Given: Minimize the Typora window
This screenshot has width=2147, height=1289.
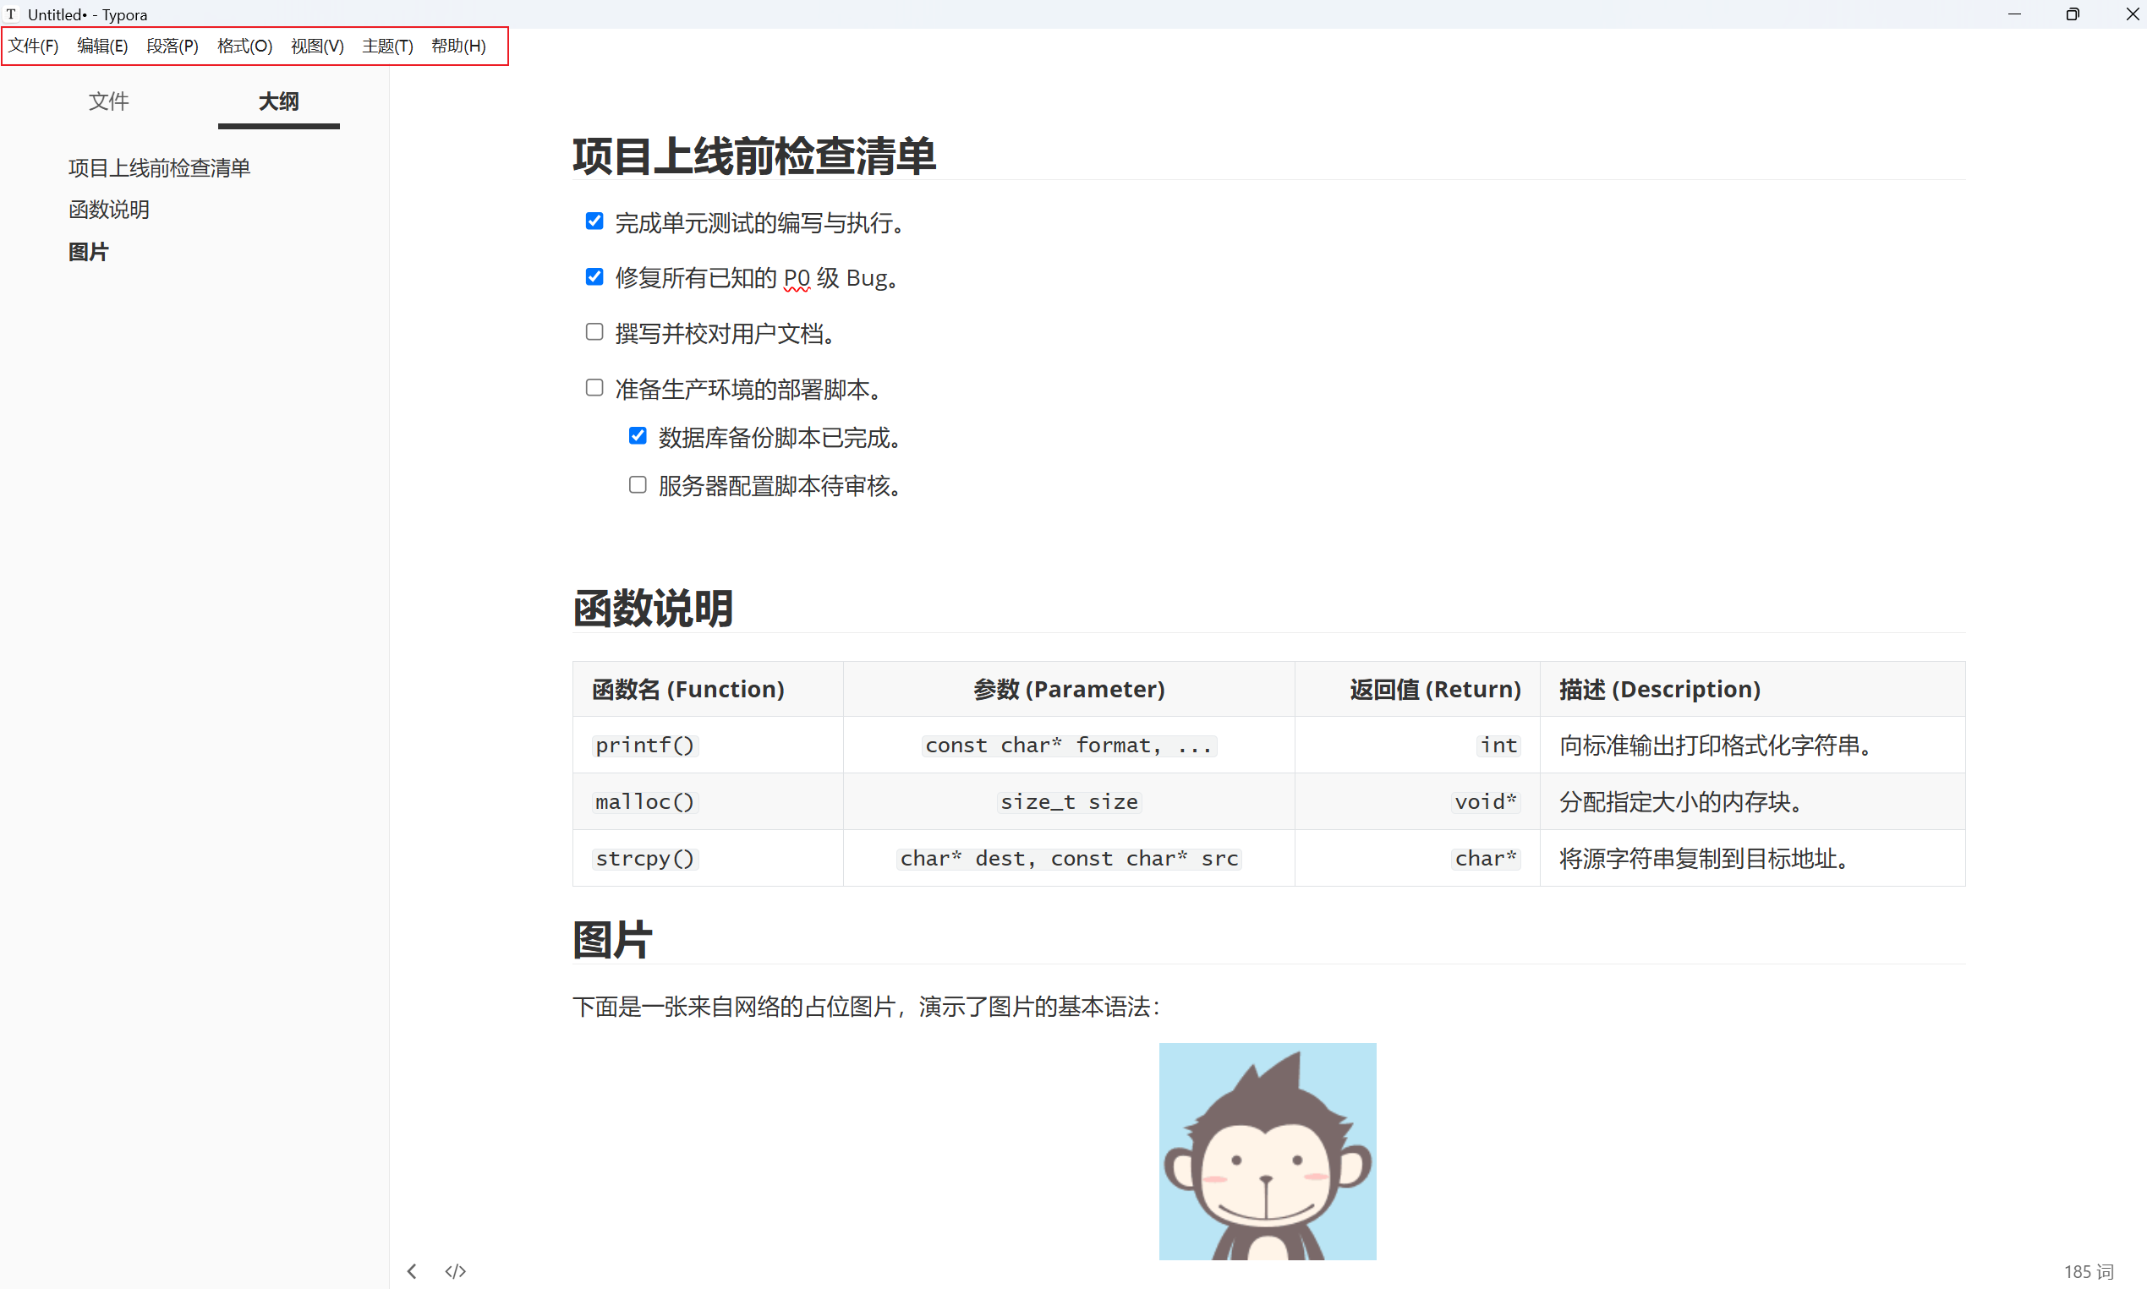Looking at the screenshot, I should (x=2013, y=14).
